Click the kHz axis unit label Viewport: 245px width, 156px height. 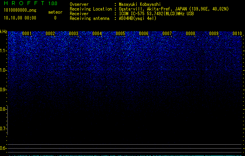click(4, 32)
